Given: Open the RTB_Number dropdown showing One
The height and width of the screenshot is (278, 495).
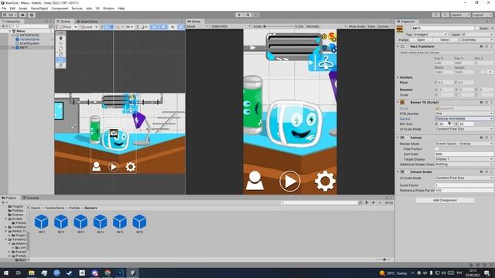Looking at the screenshot, I should coord(464,114).
